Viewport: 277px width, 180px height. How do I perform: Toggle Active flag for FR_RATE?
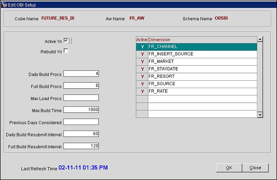pos(142,91)
